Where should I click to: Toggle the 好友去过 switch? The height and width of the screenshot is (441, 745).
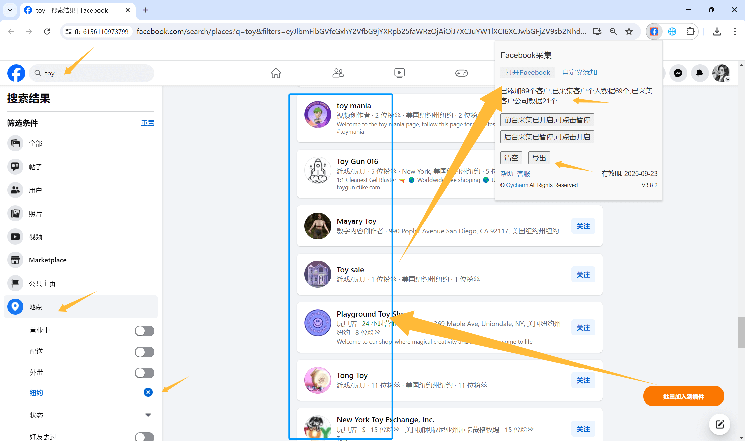(144, 437)
